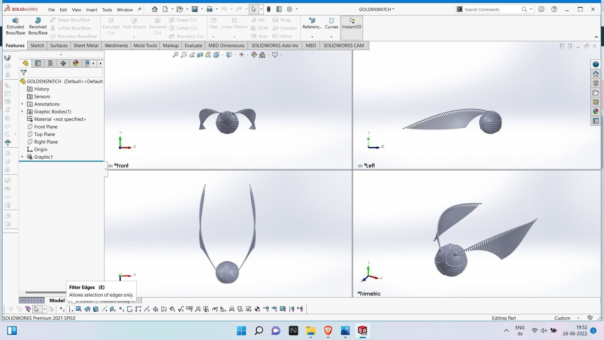Open the Tools menu
The width and height of the screenshot is (604, 340).
coord(107,10)
